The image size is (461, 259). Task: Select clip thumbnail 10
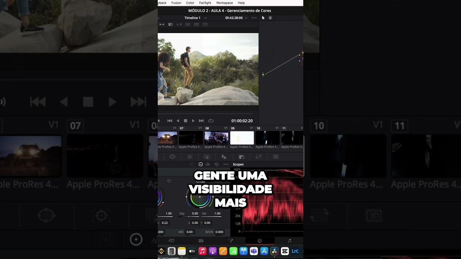(x=268, y=138)
